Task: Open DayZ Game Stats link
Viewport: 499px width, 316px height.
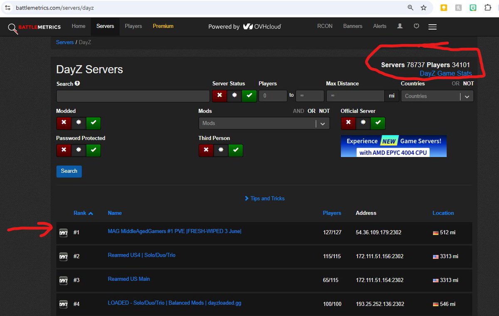Action: [x=446, y=73]
